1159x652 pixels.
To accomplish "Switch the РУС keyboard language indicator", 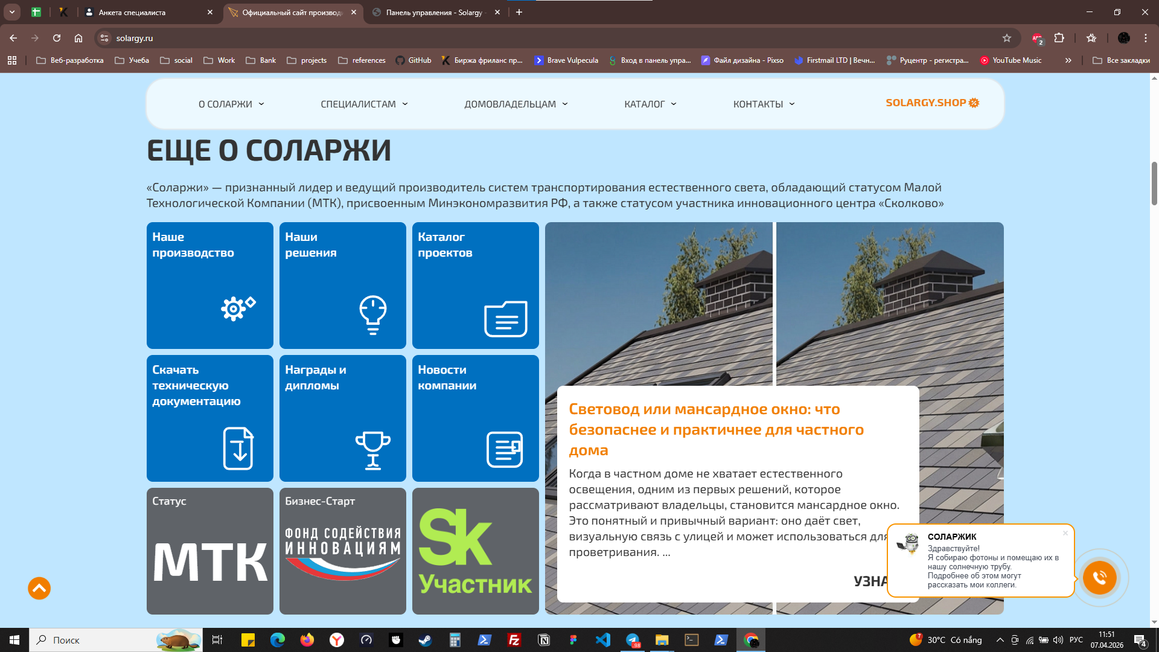I will point(1076,640).
